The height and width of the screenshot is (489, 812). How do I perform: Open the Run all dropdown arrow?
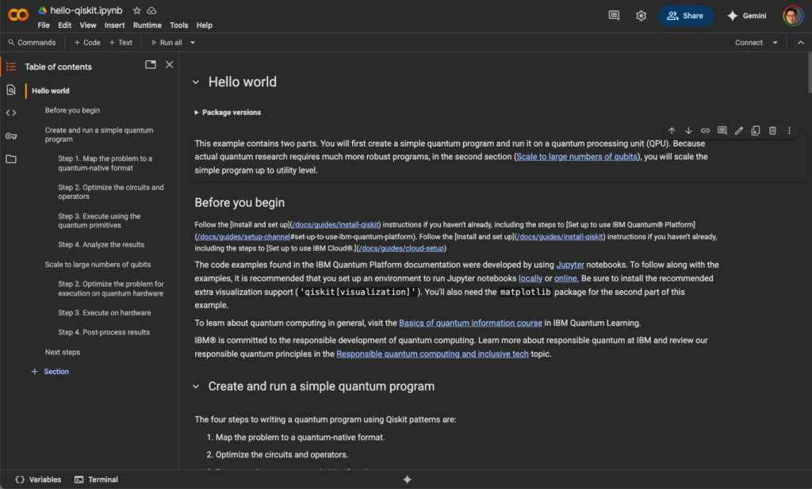click(x=193, y=43)
